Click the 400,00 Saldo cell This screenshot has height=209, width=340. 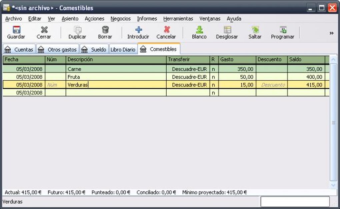(306, 77)
